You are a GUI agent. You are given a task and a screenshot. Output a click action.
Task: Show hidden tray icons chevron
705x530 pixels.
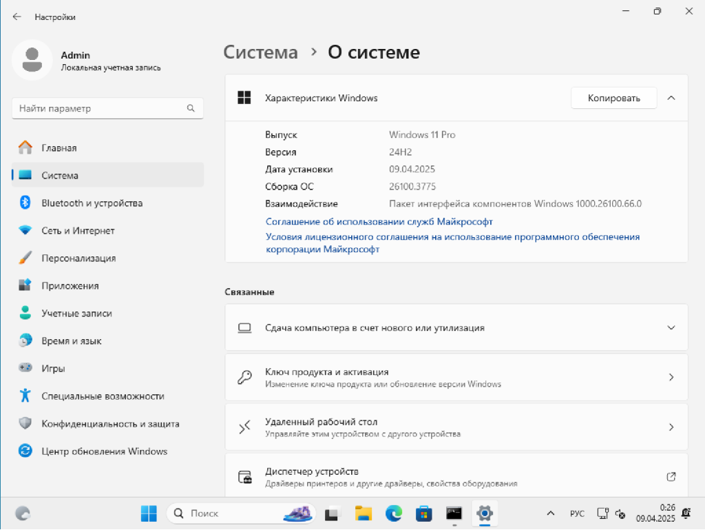tap(550, 513)
